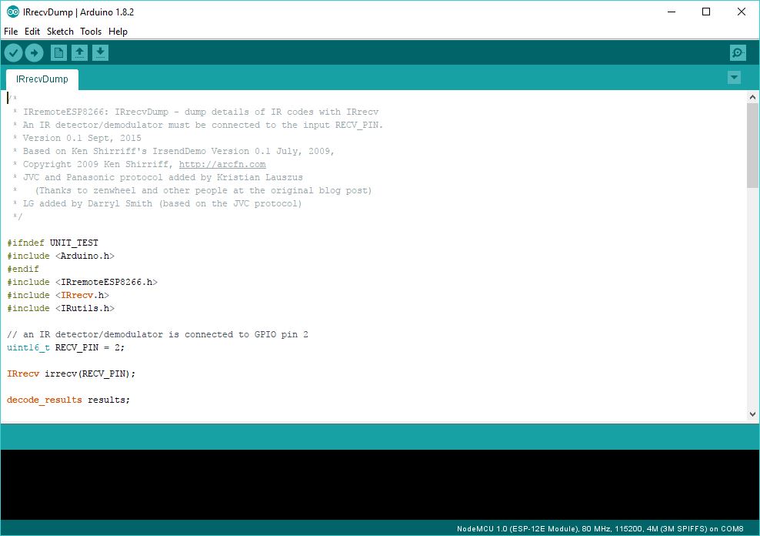
Task: Click the Verify sketch checkmark button
Action: 14,53
